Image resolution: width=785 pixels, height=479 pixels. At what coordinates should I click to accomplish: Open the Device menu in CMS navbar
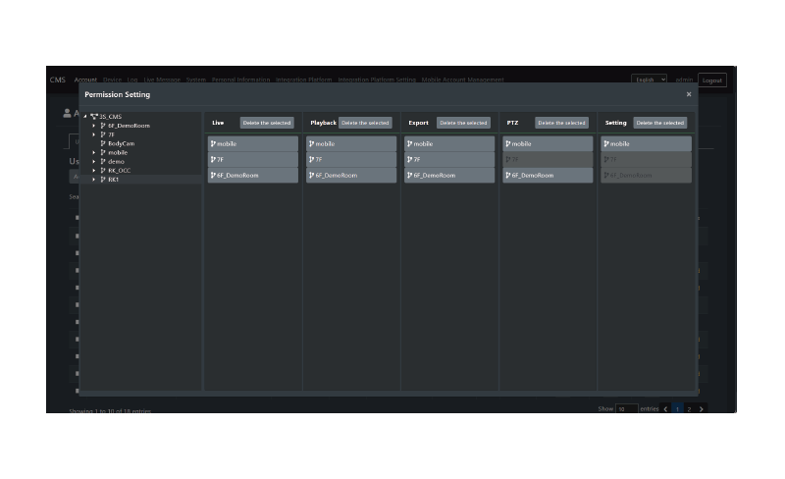click(x=112, y=80)
